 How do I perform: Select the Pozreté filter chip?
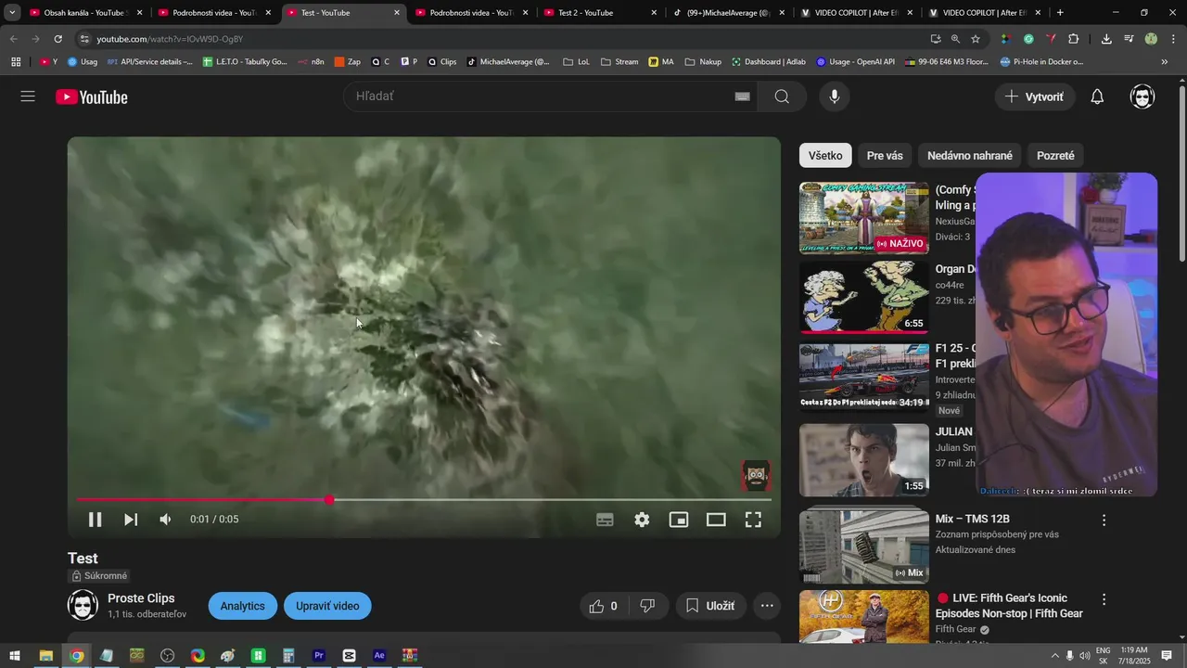[x=1055, y=156]
